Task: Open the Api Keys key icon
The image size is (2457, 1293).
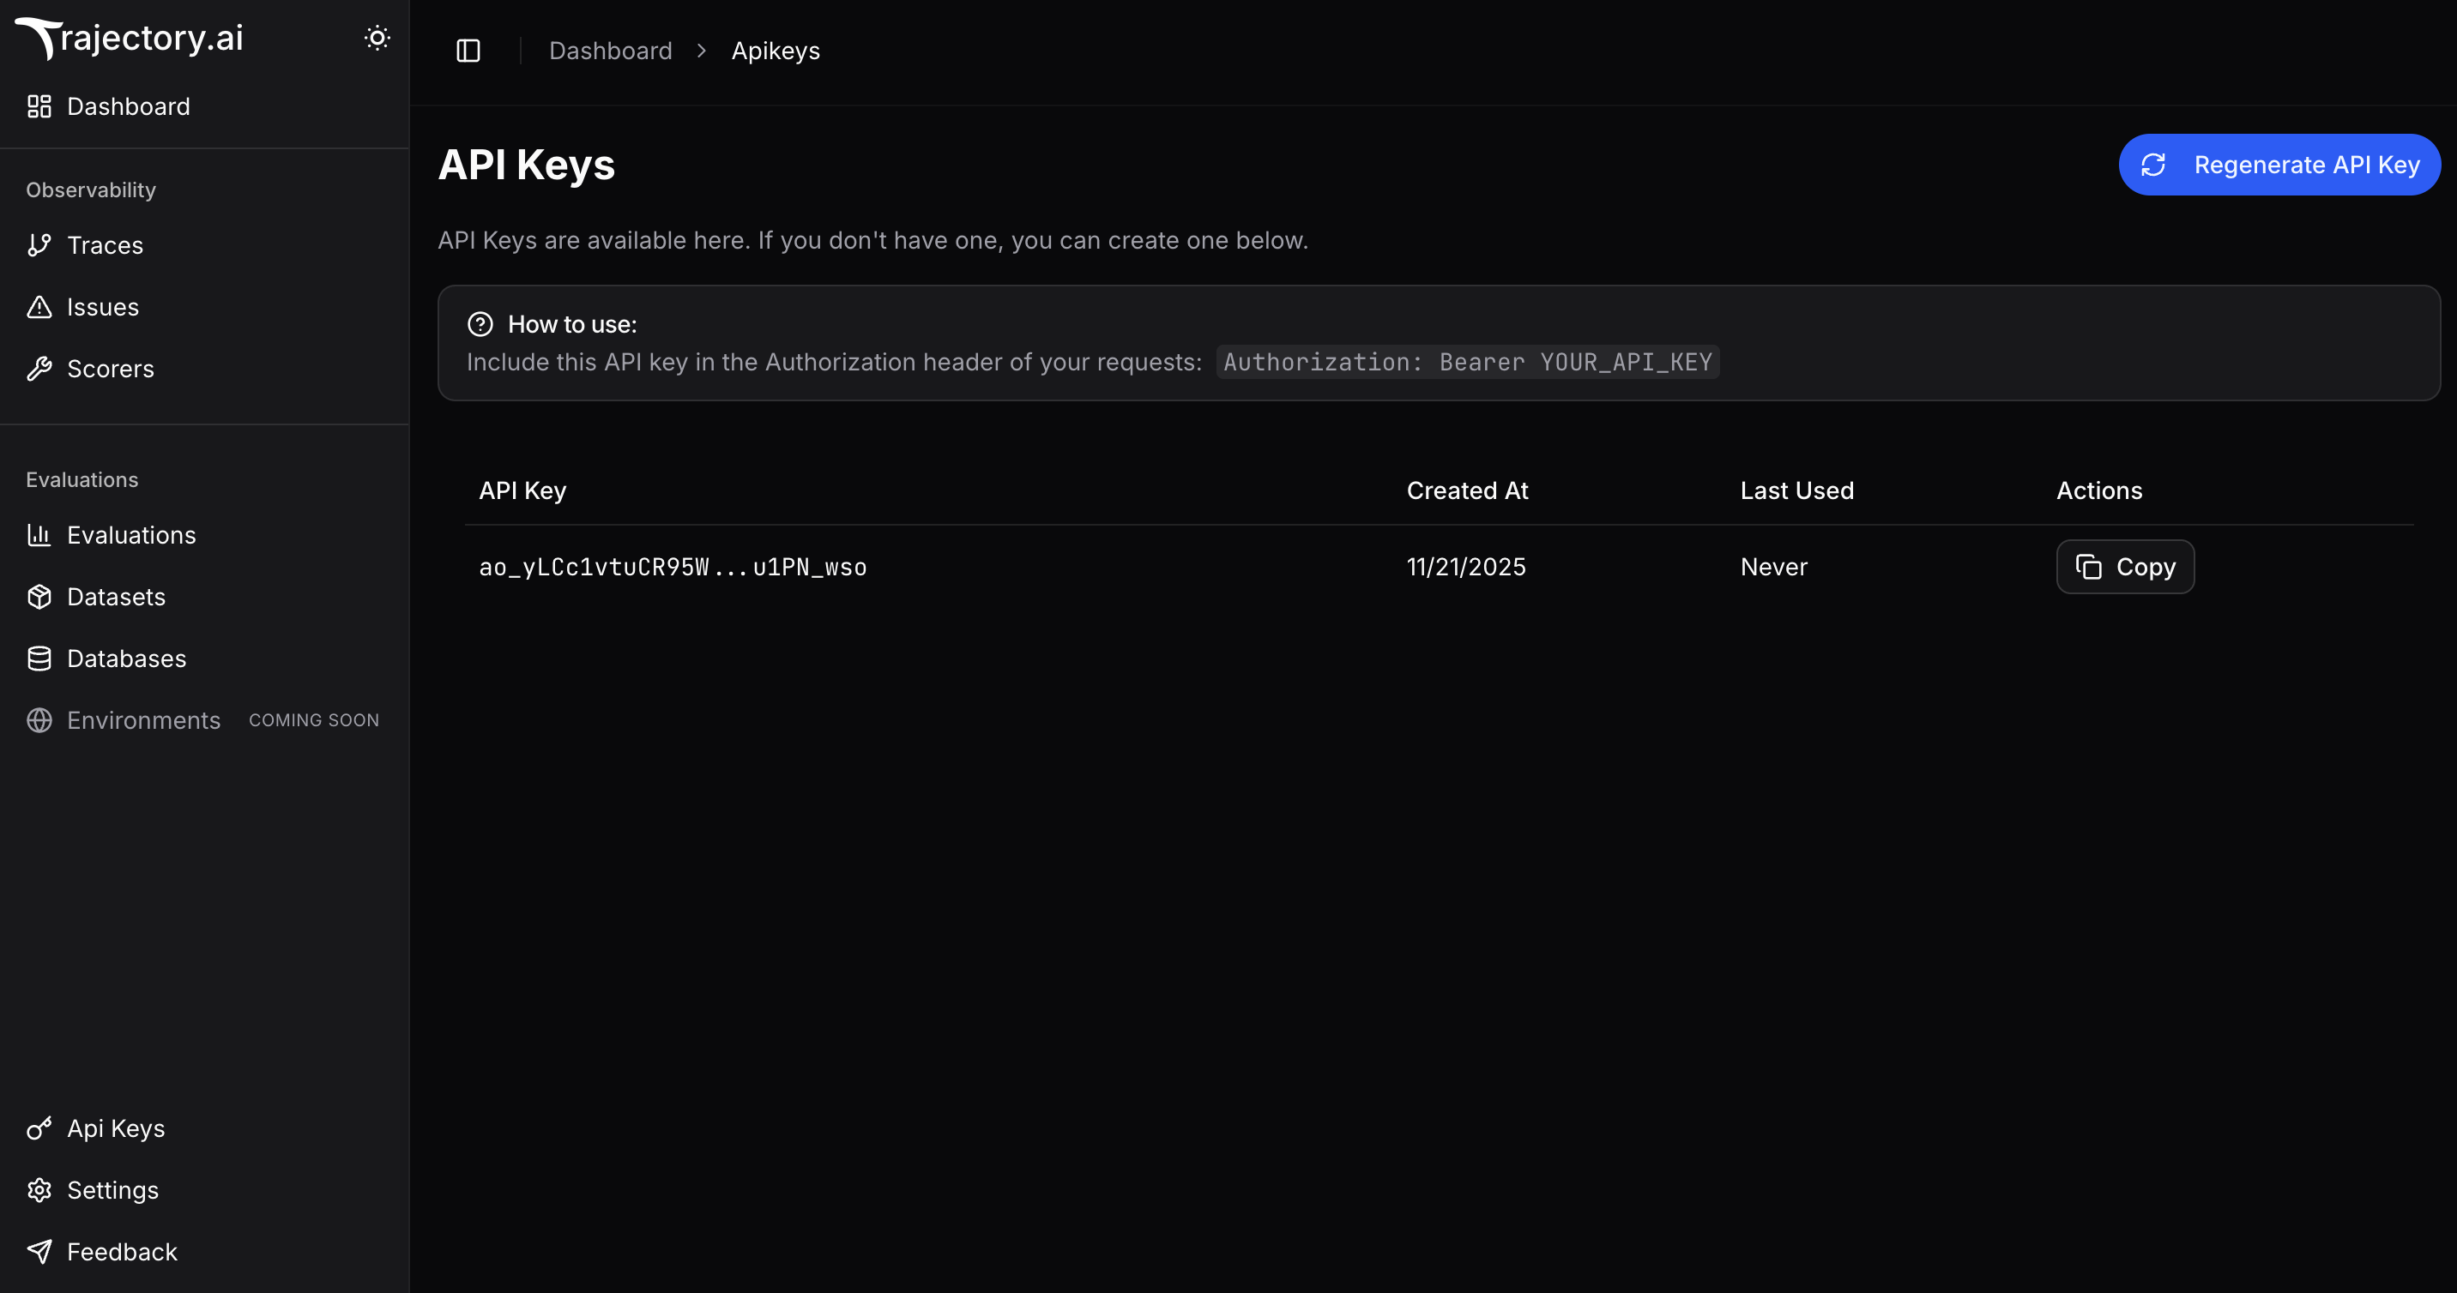Action: [39, 1127]
